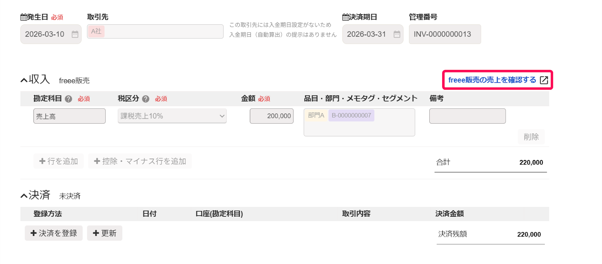Screen dimensions: 602x264
Task: Click the empty 備考 field
Action: click(467, 116)
